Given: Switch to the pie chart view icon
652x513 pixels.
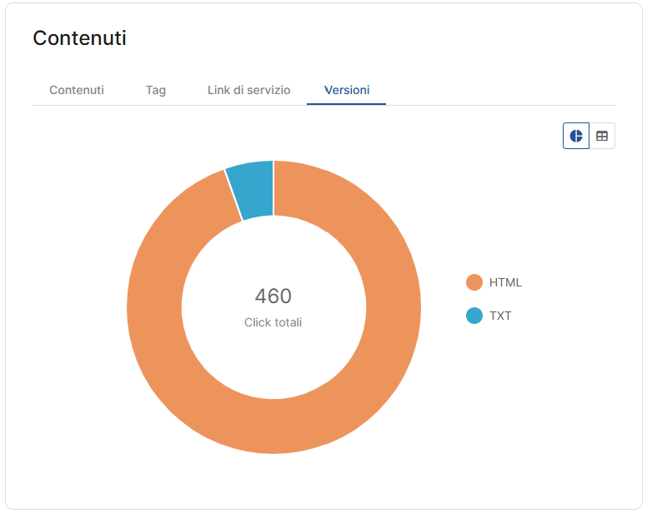Looking at the screenshot, I should (576, 136).
